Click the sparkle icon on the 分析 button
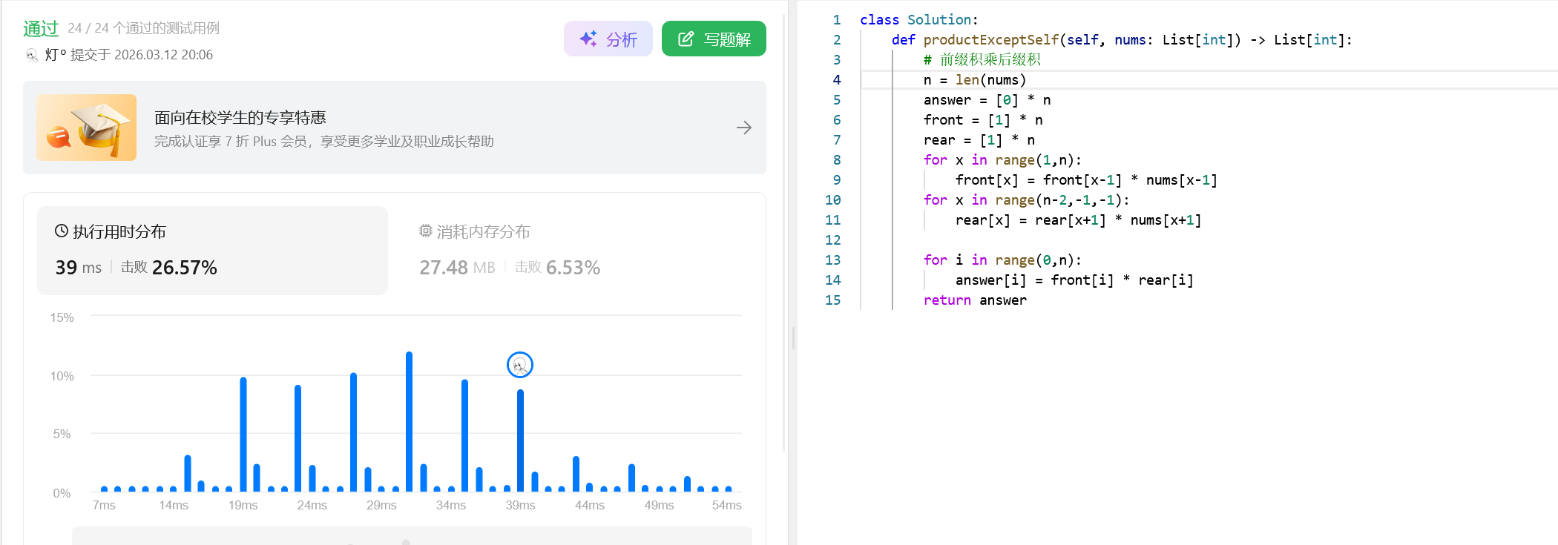1558x545 pixels. coord(588,39)
